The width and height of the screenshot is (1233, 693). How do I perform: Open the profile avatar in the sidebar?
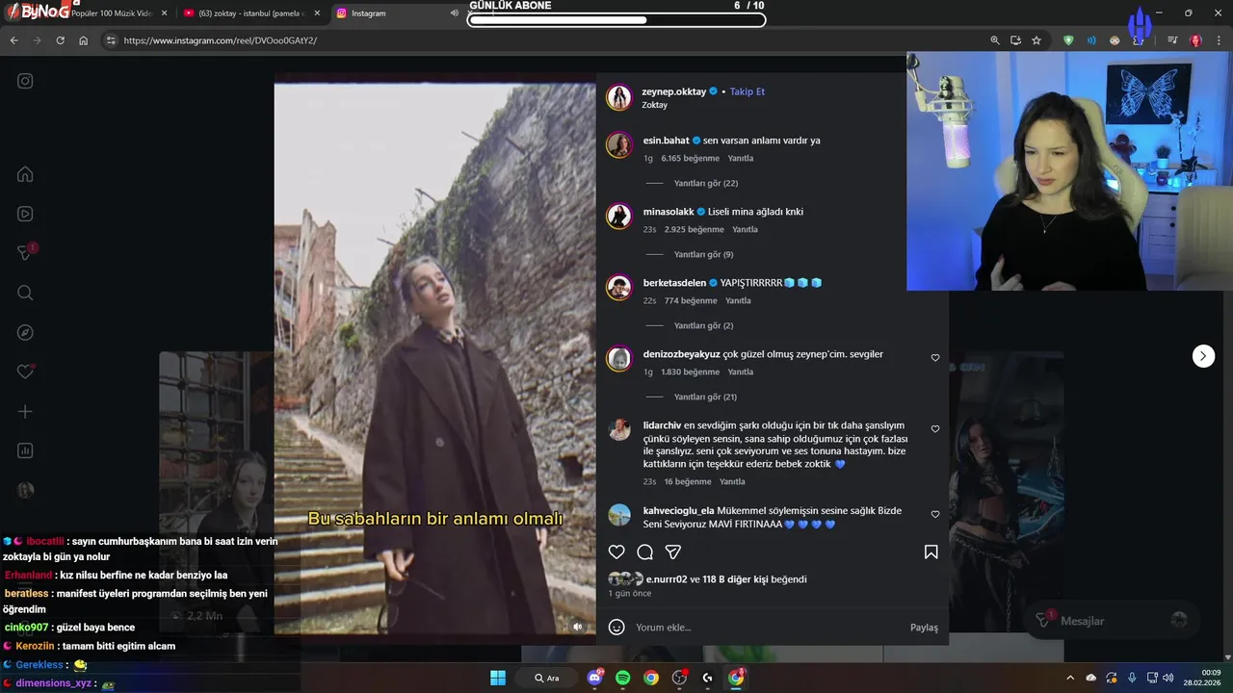[x=25, y=490]
